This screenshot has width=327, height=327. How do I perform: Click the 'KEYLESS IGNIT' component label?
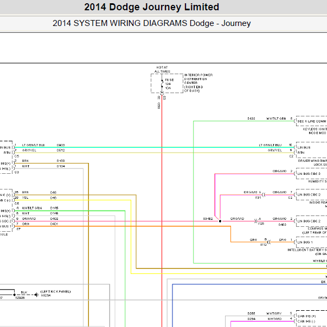(315, 129)
